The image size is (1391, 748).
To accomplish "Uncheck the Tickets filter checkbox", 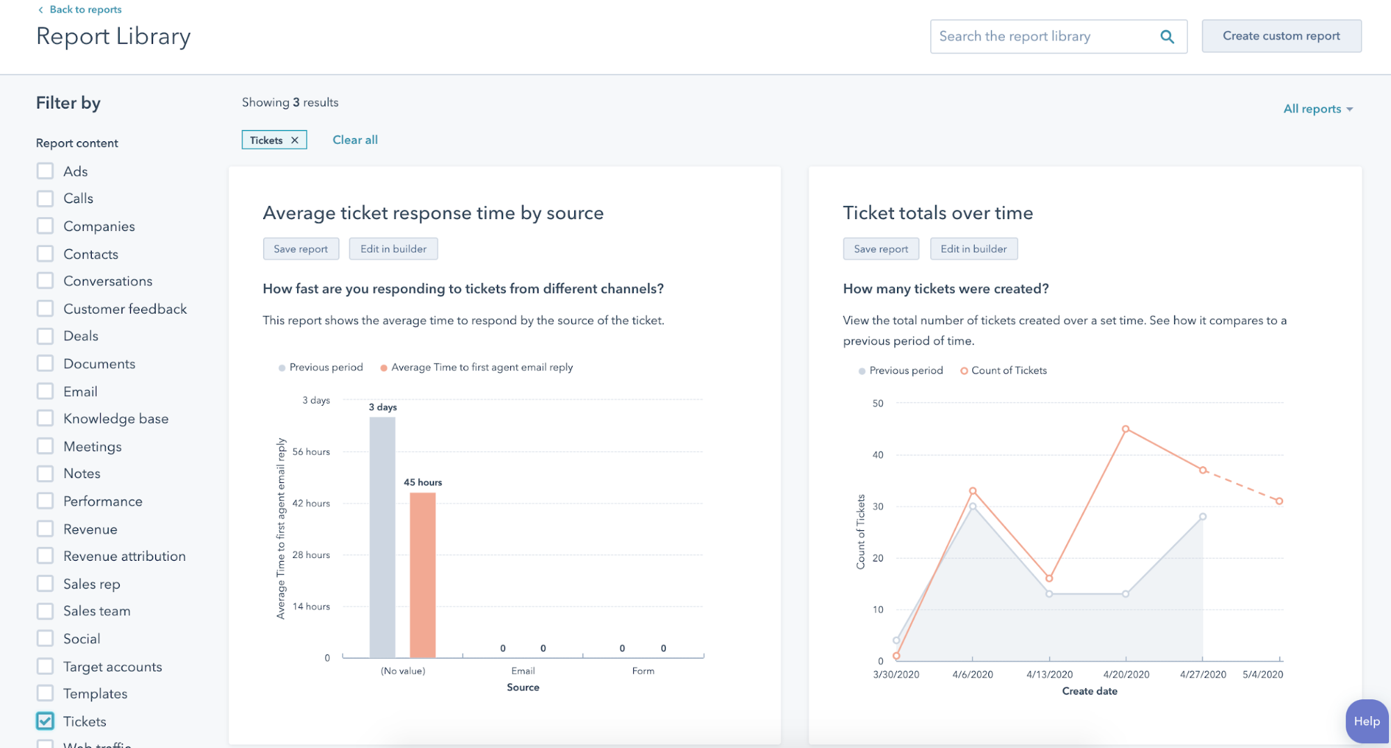I will [x=45, y=722].
